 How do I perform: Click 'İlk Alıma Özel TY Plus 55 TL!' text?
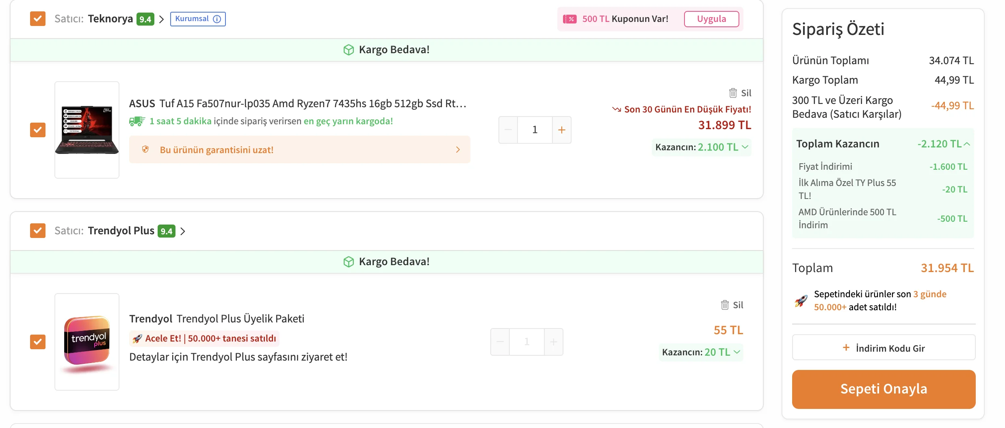pyautogui.click(x=847, y=189)
